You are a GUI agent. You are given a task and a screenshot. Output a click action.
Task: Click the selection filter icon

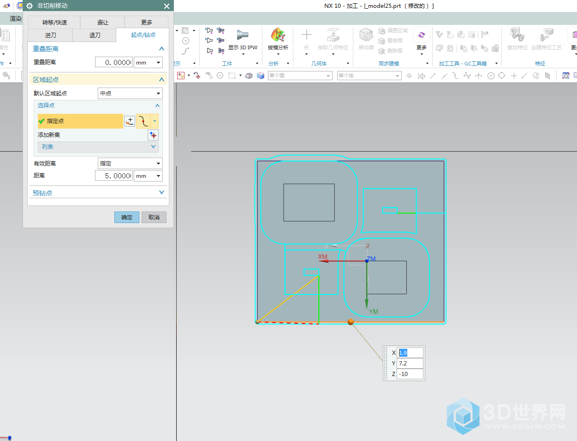[x=181, y=76]
